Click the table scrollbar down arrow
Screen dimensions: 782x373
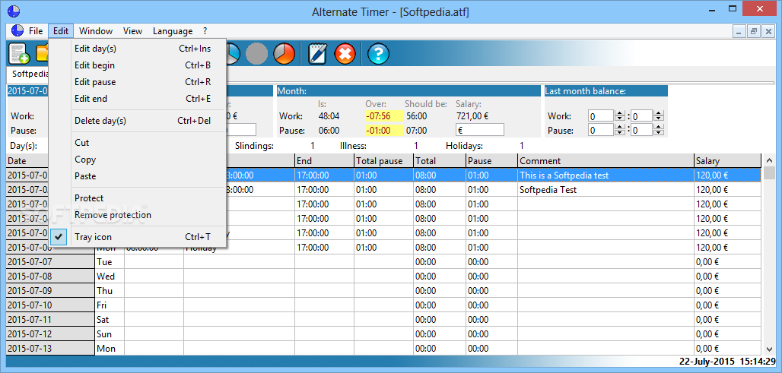coord(768,349)
